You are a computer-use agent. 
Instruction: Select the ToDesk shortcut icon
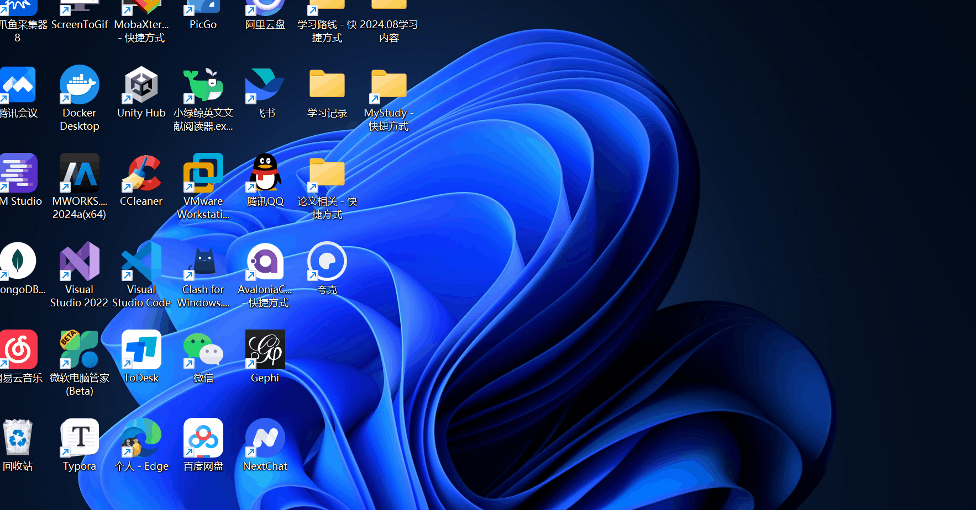(141, 349)
